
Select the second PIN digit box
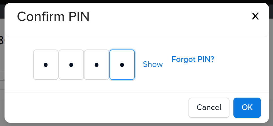(71, 65)
